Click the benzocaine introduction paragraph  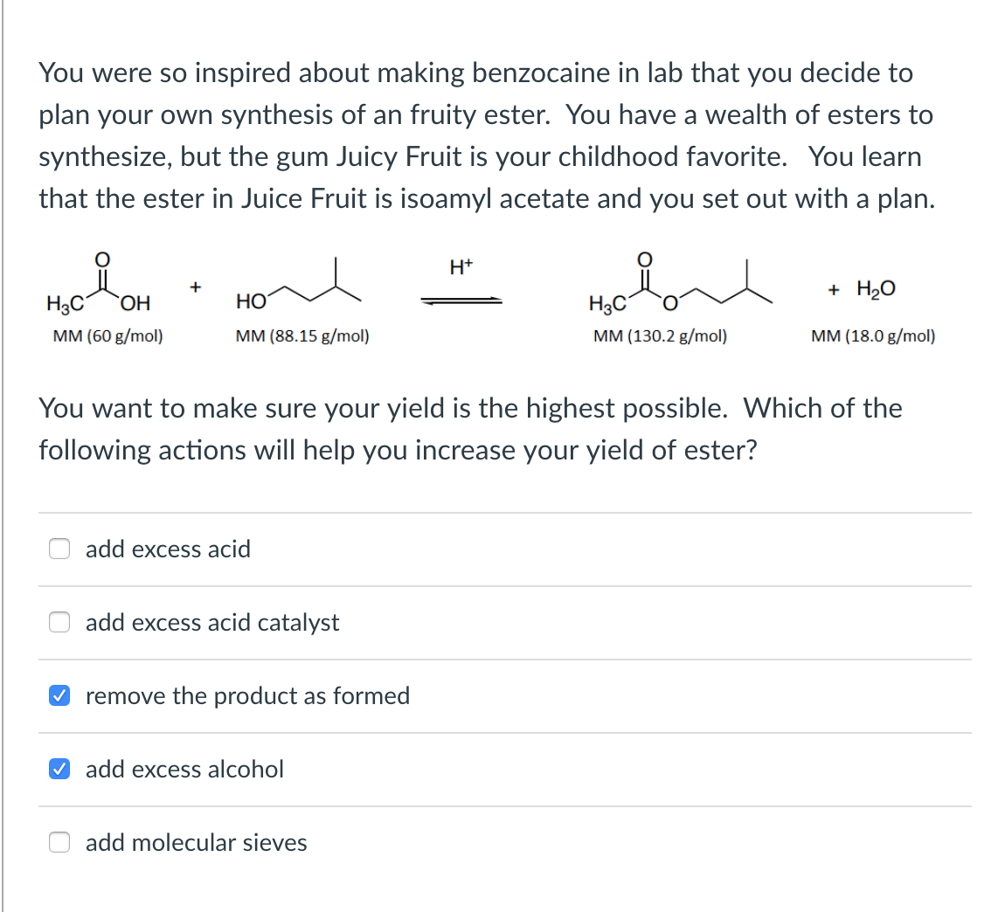pos(485,135)
